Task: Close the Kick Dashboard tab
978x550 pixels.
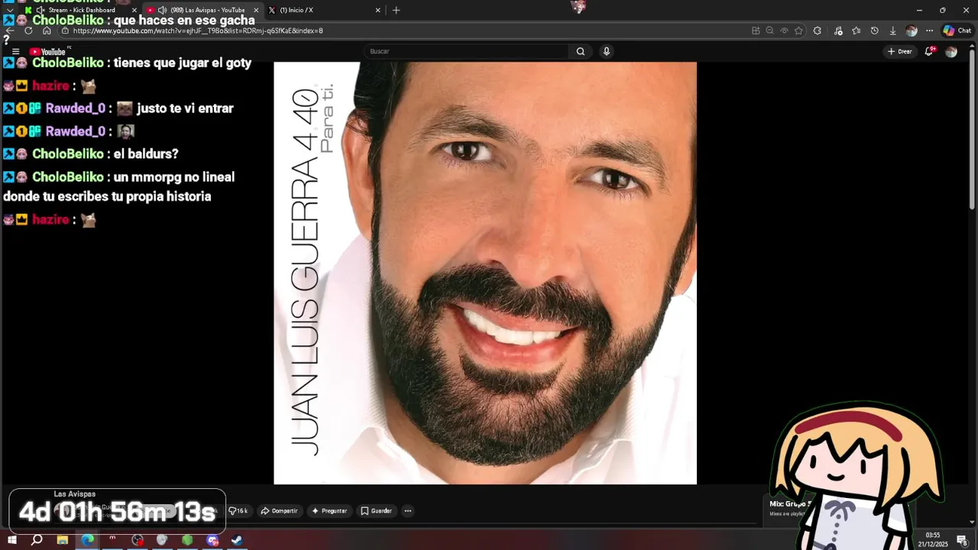Action: [x=134, y=10]
